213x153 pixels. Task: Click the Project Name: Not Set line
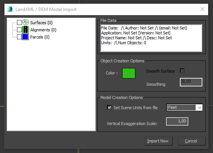(136, 38)
